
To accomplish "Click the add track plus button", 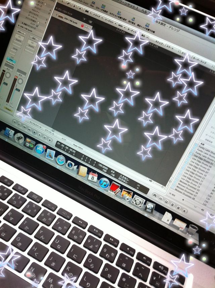I will 85,19.
